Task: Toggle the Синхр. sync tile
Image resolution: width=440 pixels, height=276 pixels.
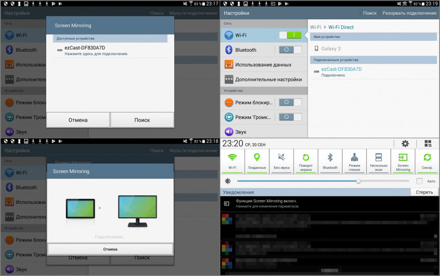Action: 427,161
